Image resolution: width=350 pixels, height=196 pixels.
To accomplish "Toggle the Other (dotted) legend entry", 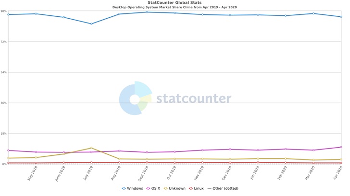I will (223, 188).
